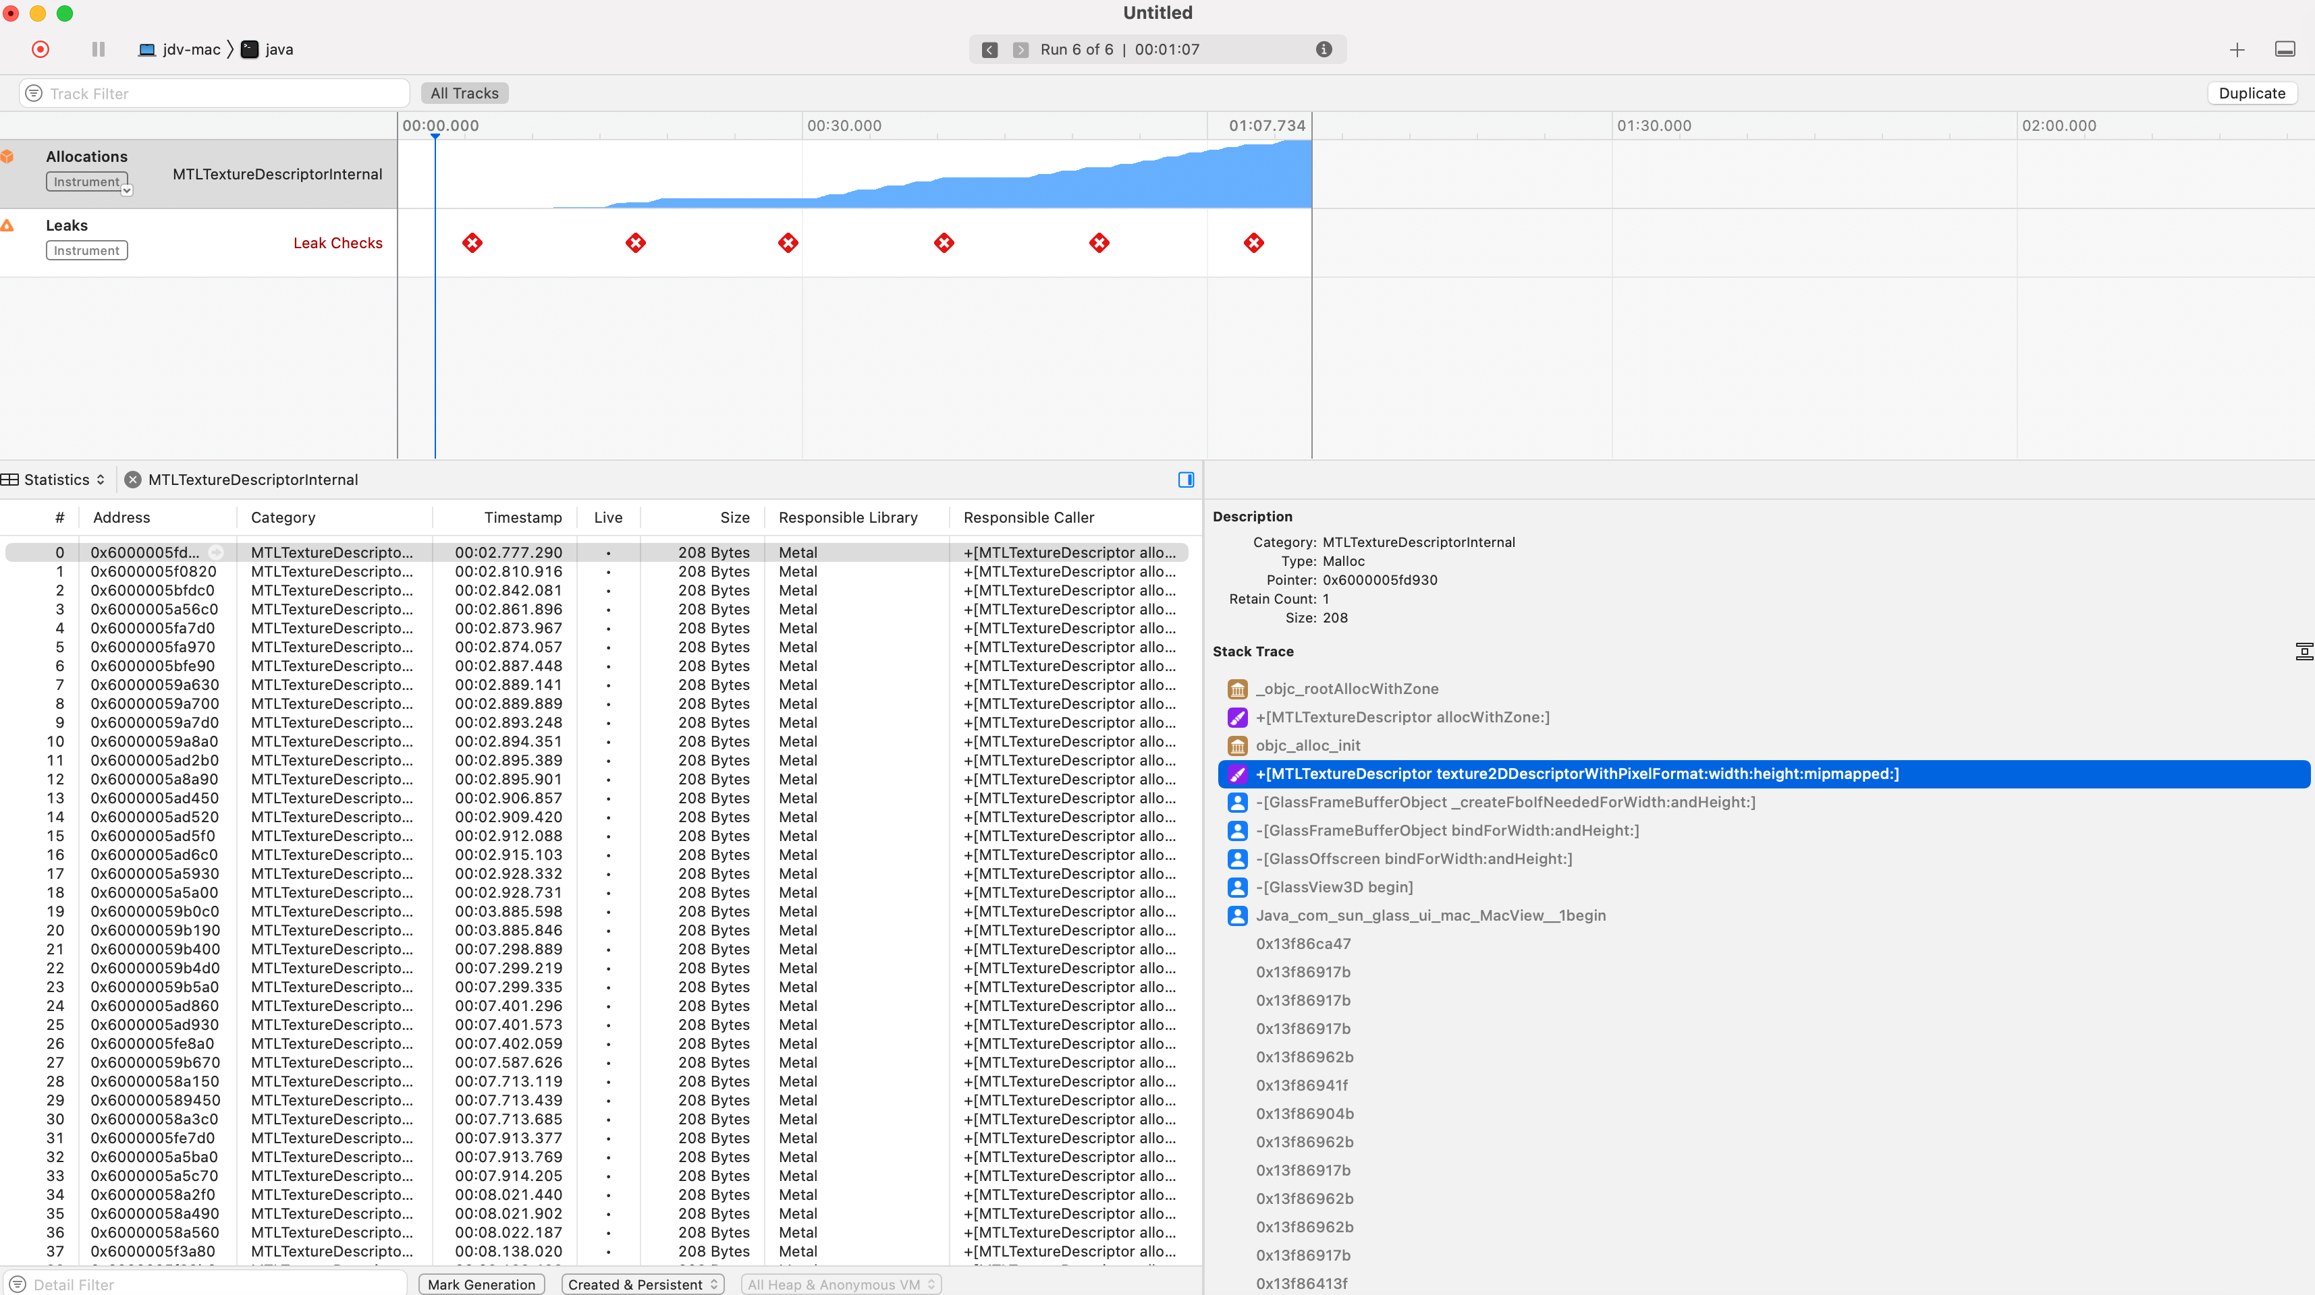Click the first Leak Check marker
This screenshot has height=1295, width=2315.
pos(472,243)
